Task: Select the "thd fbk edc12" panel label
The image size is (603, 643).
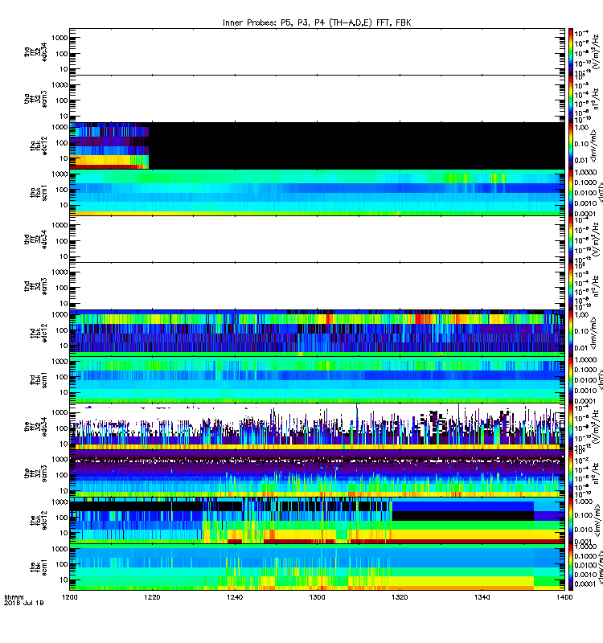Action: click(38, 333)
